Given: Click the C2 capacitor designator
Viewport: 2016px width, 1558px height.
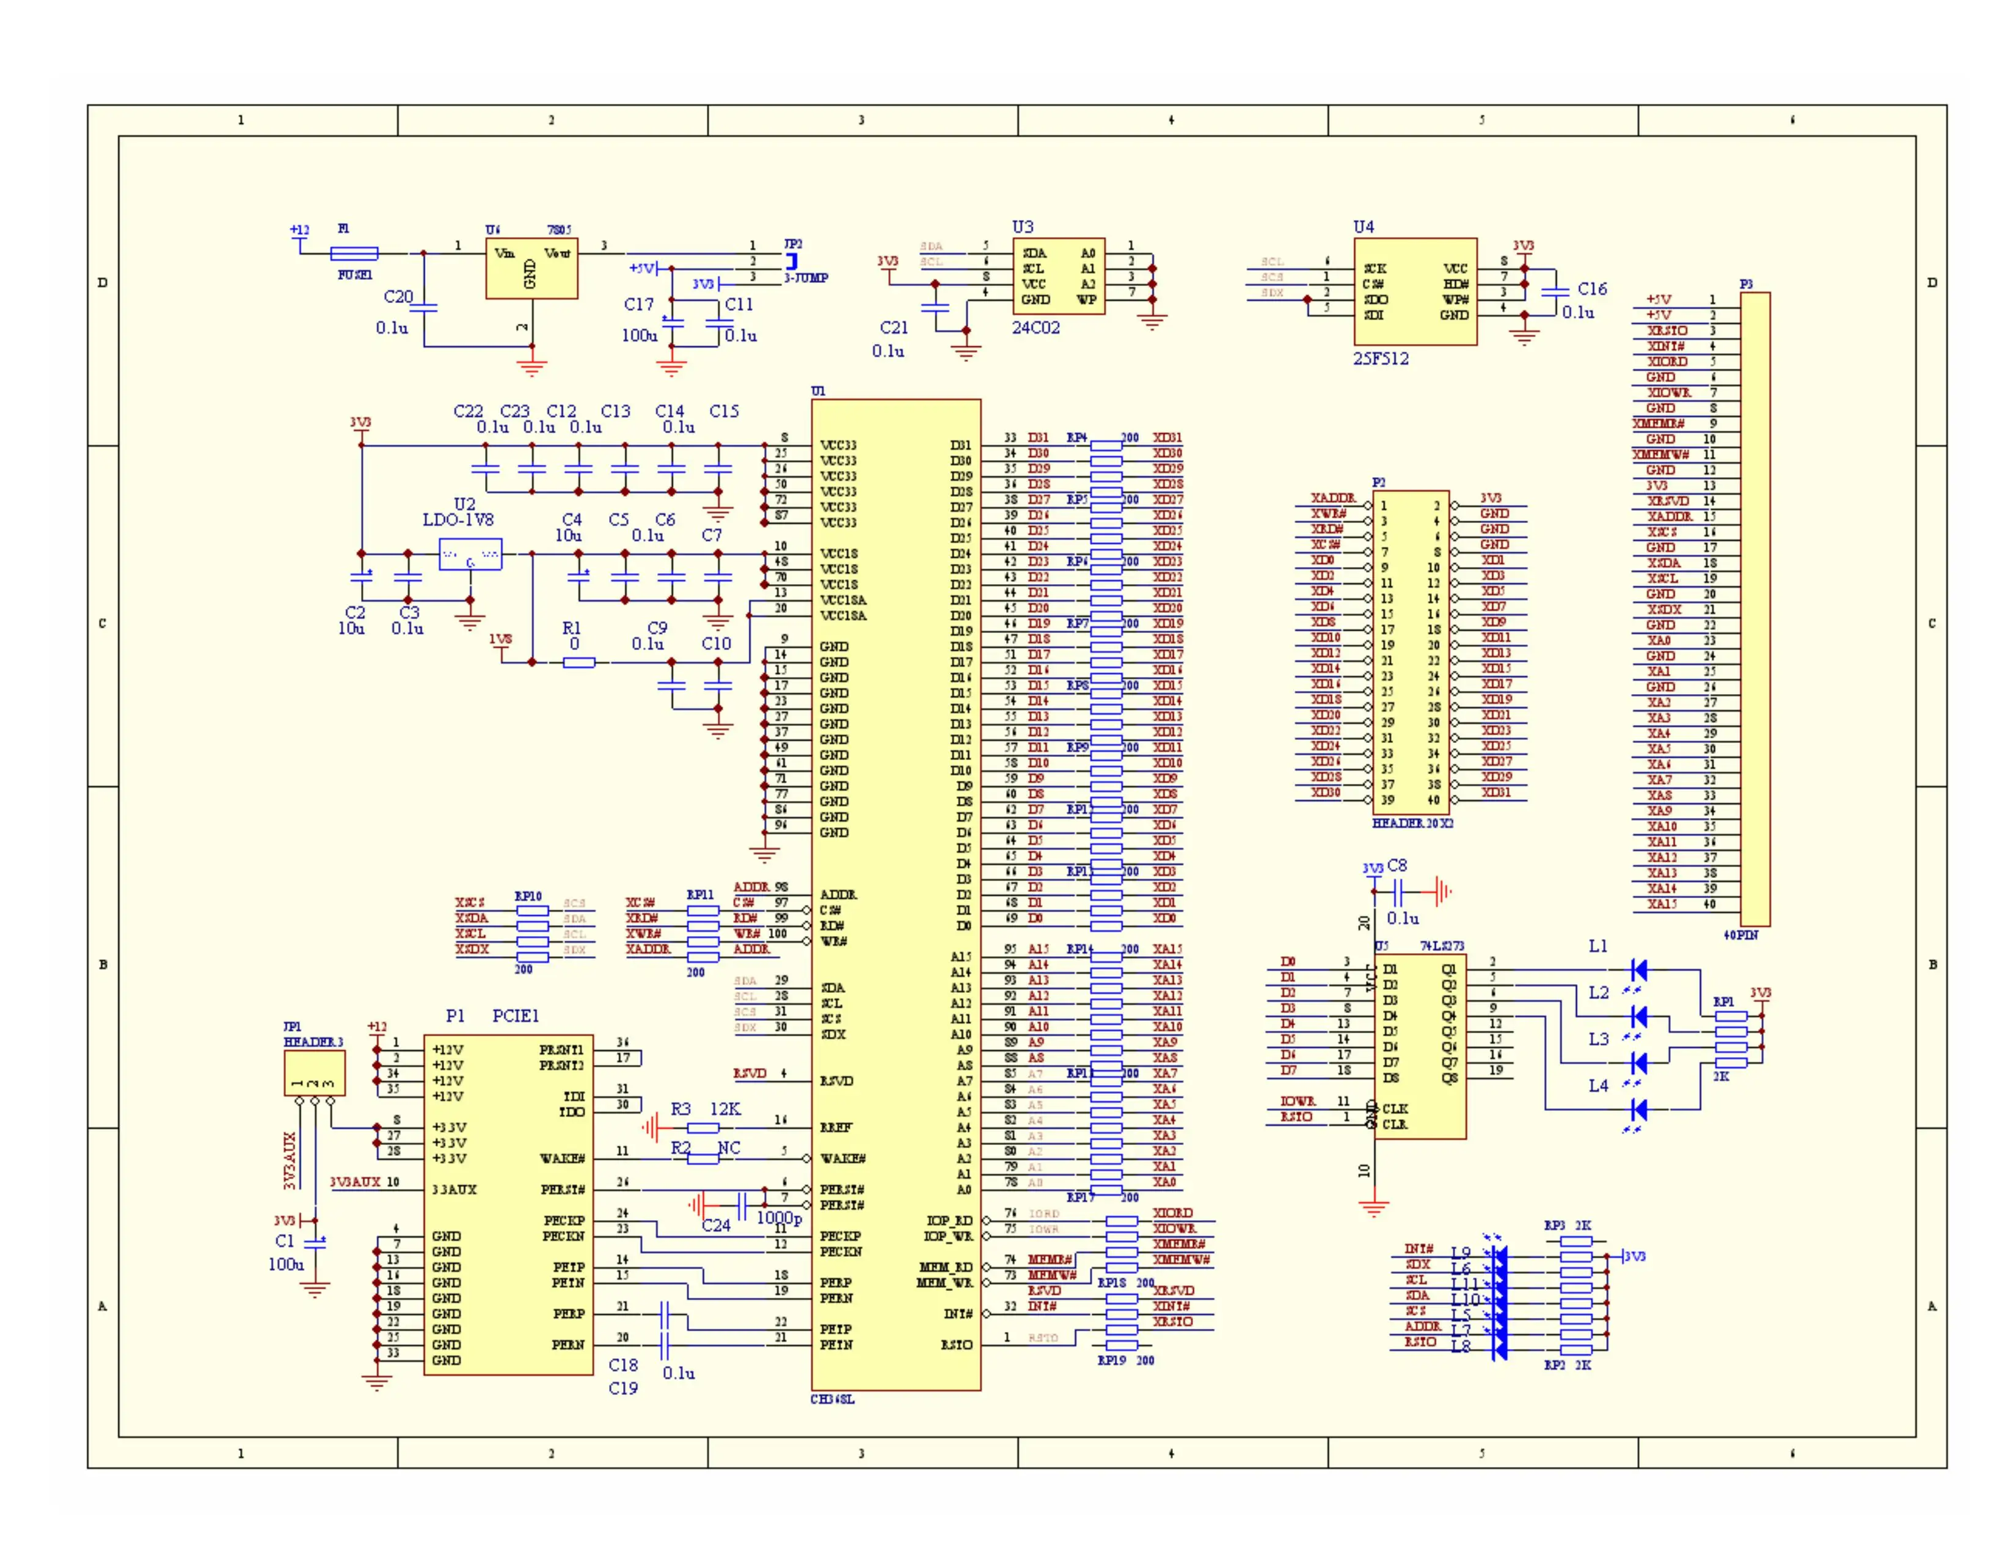Looking at the screenshot, I should coord(354,613).
